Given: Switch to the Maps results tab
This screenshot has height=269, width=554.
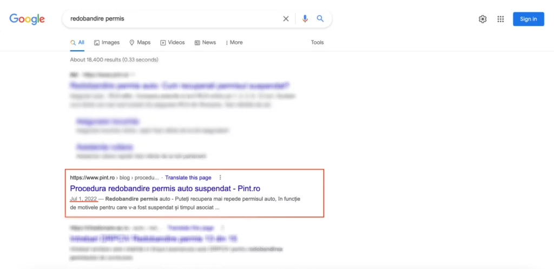Looking at the screenshot, I should click(x=140, y=43).
